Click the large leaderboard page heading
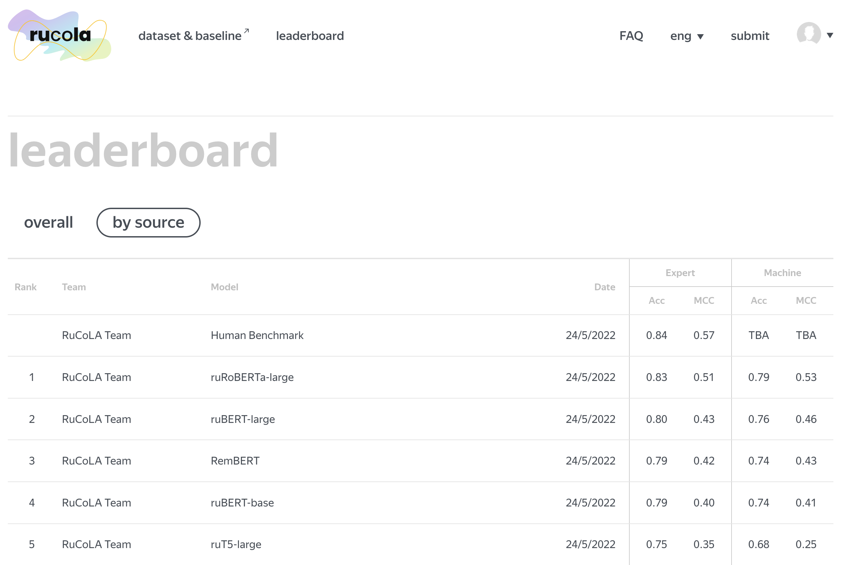Screen dimensions: 852x565 [143, 150]
